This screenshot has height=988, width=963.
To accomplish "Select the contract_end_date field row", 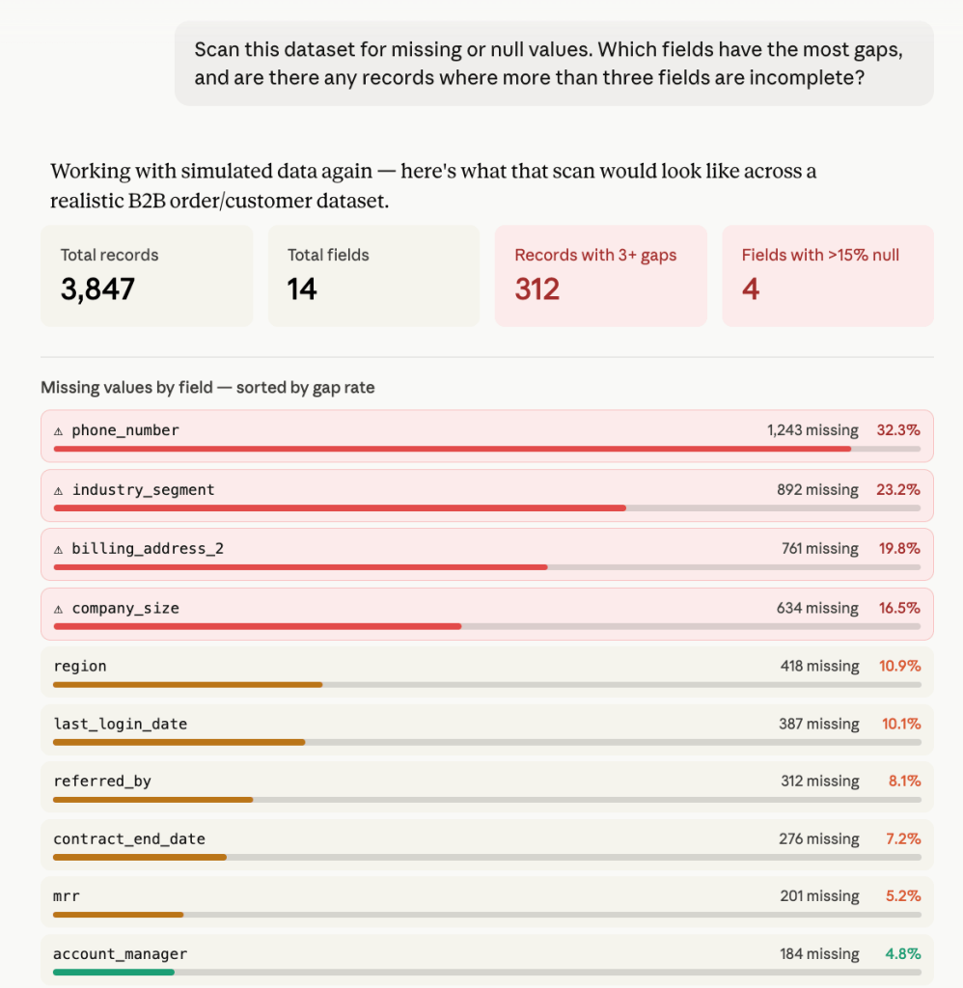I will click(x=487, y=845).
